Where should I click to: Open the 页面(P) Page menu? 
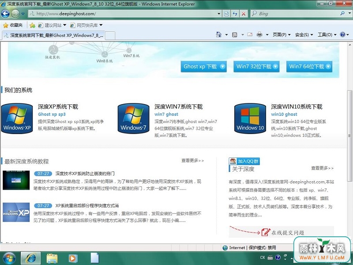coord(282,35)
